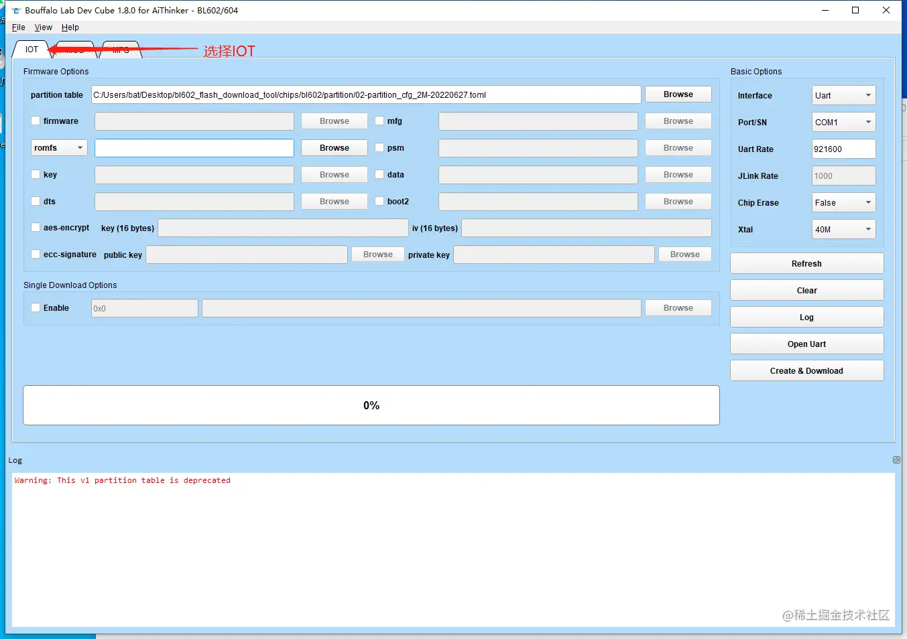Open the Help menu
907x639 pixels.
(x=70, y=27)
